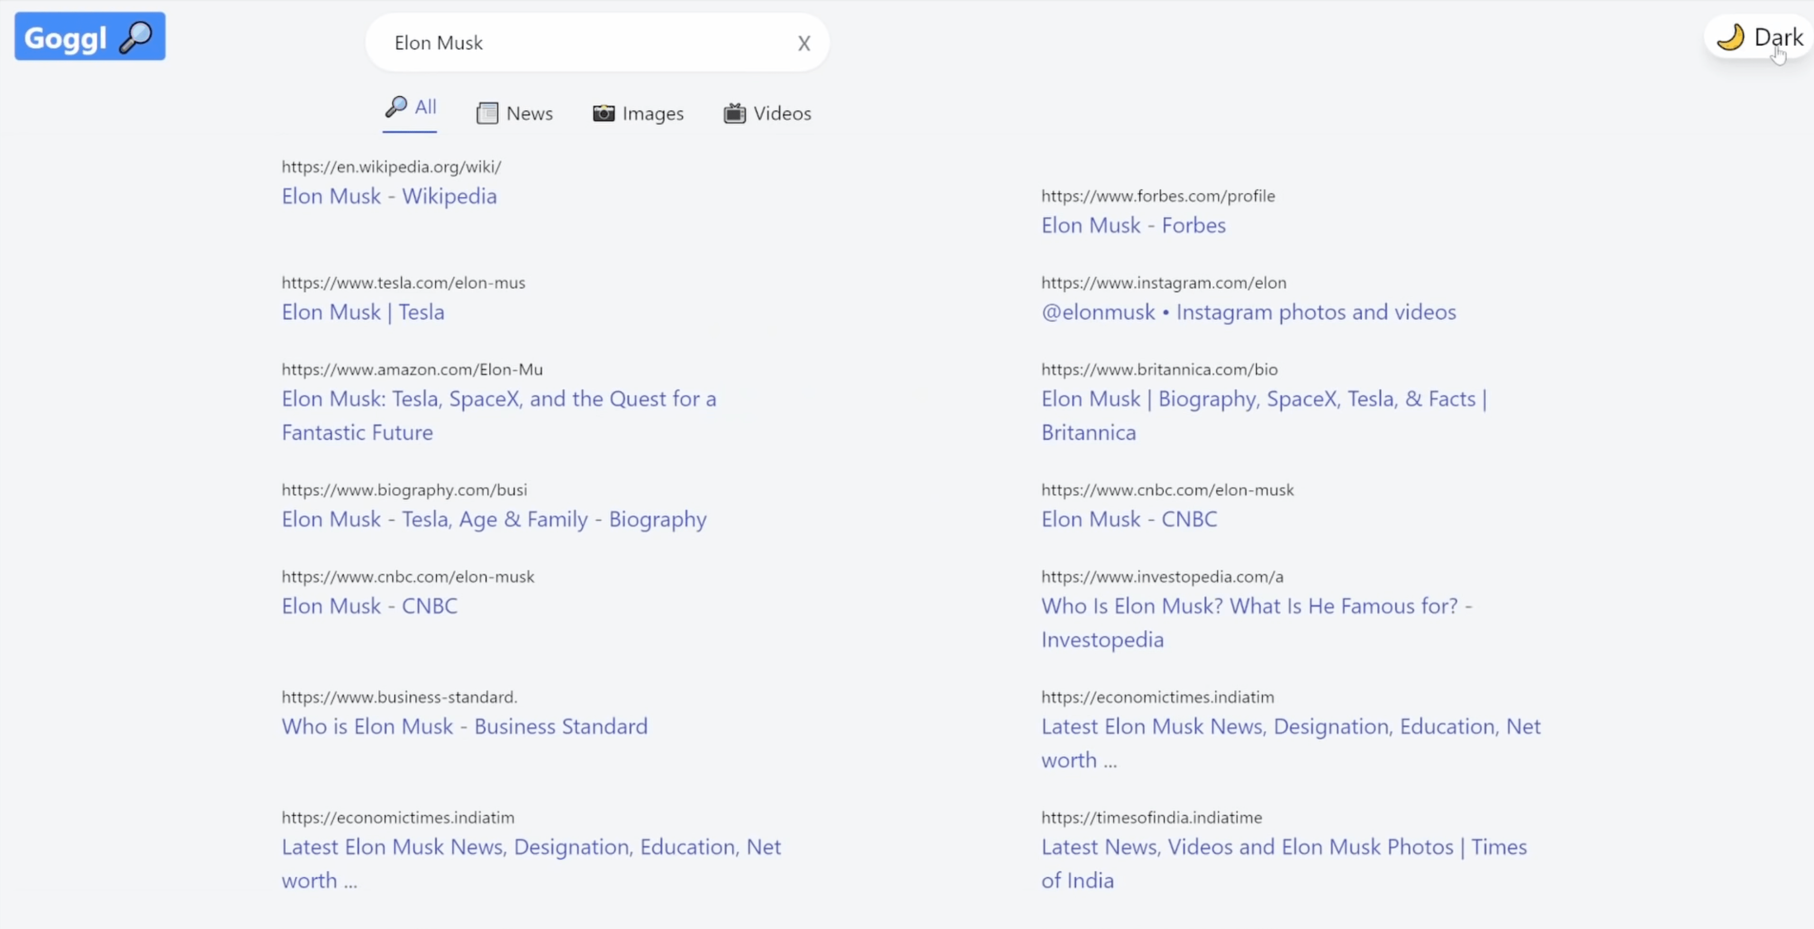Screen dimensions: 1814x929
Task: Click the moon icon beside Dark
Action: click(x=1730, y=37)
